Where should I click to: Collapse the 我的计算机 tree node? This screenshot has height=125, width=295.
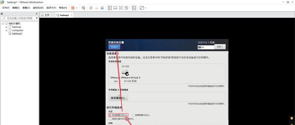pyautogui.click(x=3, y=24)
